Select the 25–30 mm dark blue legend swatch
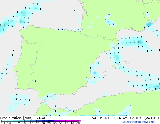 coord(51,121)
